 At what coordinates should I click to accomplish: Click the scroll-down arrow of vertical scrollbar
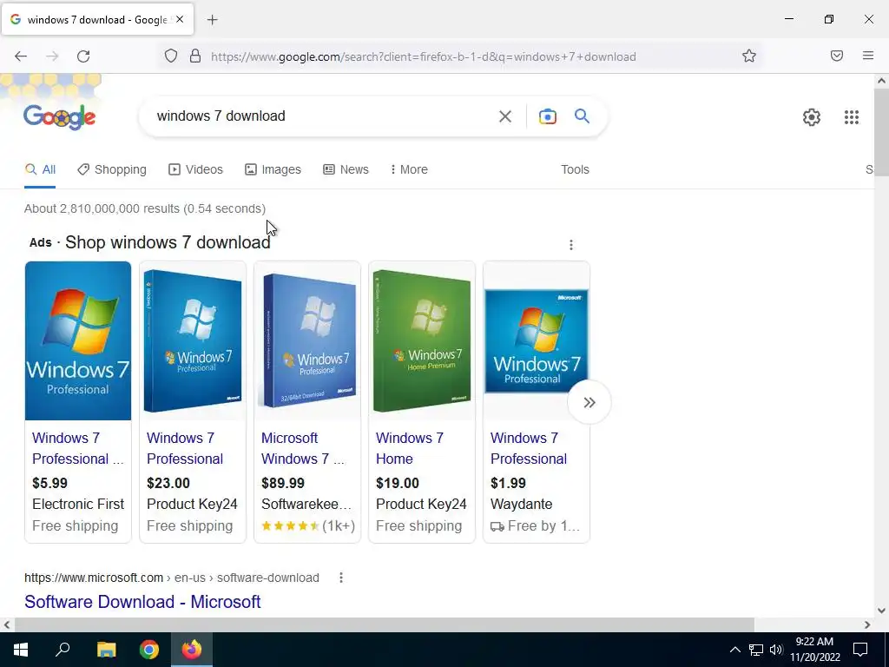tap(881, 611)
